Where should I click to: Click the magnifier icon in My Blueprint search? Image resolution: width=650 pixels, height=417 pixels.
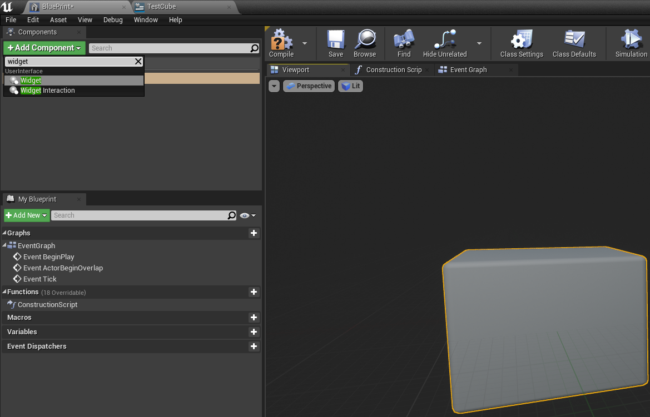(232, 215)
